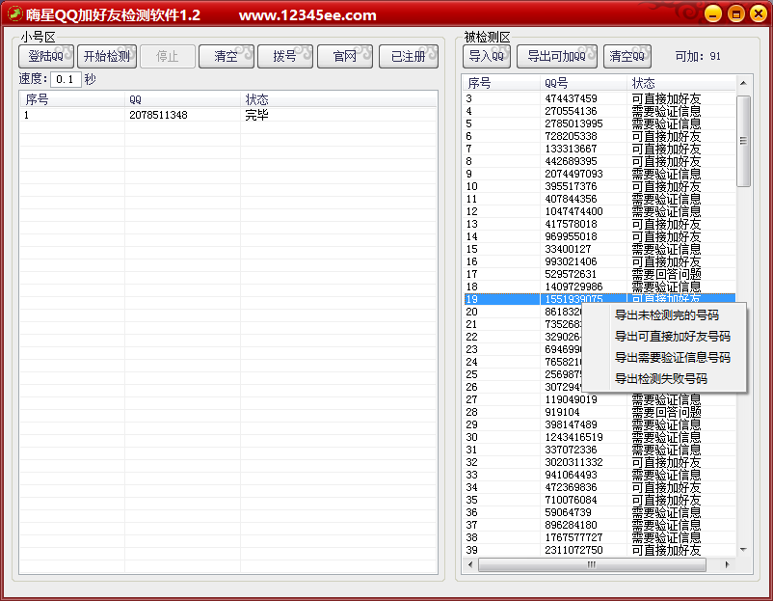Image resolution: width=773 pixels, height=601 pixels.
Task: Select row with QQ 529572631
Action: coord(600,274)
